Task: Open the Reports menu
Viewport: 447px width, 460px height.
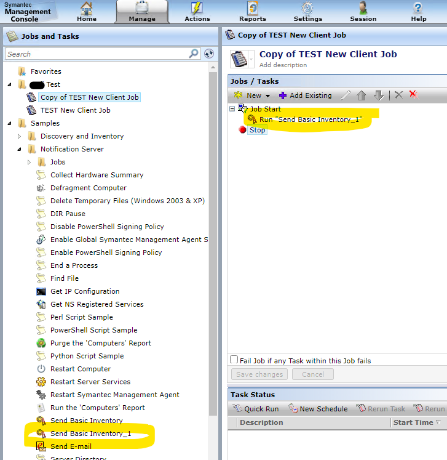Action: click(x=253, y=12)
